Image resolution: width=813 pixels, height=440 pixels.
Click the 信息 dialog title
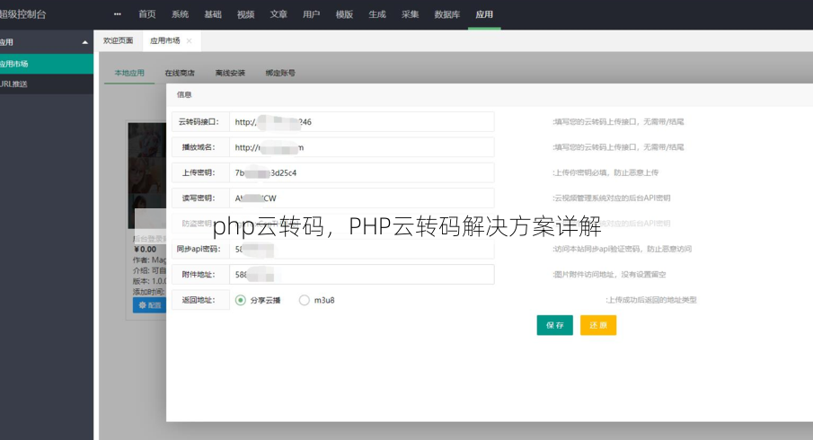coord(184,94)
